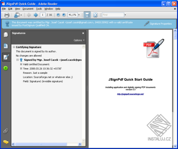Click the Find search box
Viewport: 178px width, 149px height.
113,15
